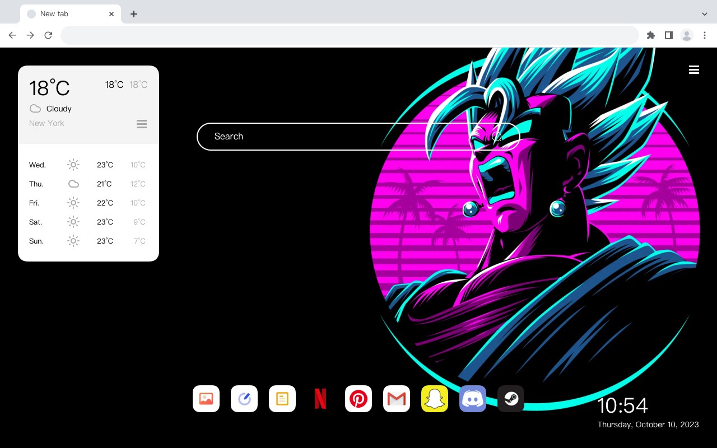Screen dimensions: 717x448
Task: Click Thursday's cloud forecast icon
Action: point(73,184)
